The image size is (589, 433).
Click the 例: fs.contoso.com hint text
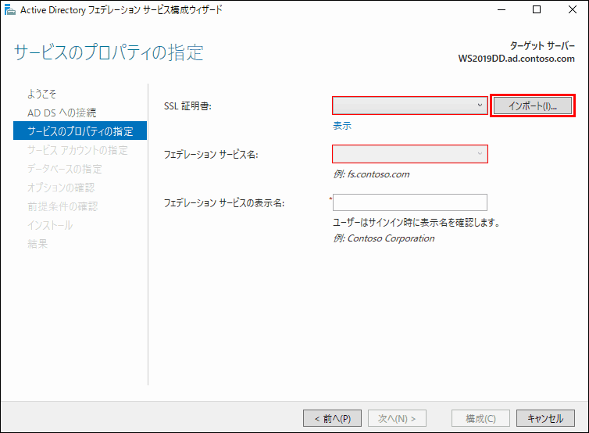371,174
